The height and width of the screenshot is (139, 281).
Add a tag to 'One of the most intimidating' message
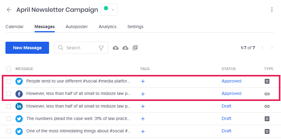point(143,131)
